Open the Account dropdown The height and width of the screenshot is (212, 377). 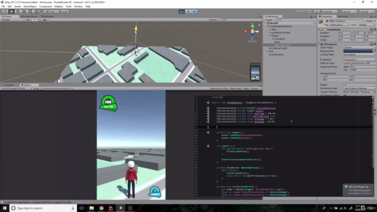coord(329,12)
